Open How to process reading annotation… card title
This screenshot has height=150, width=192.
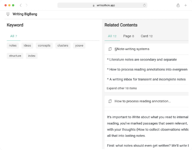click(x=142, y=101)
